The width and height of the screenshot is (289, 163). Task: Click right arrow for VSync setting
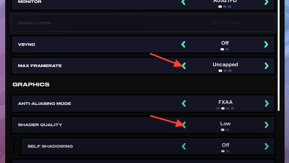(x=266, y=44)
